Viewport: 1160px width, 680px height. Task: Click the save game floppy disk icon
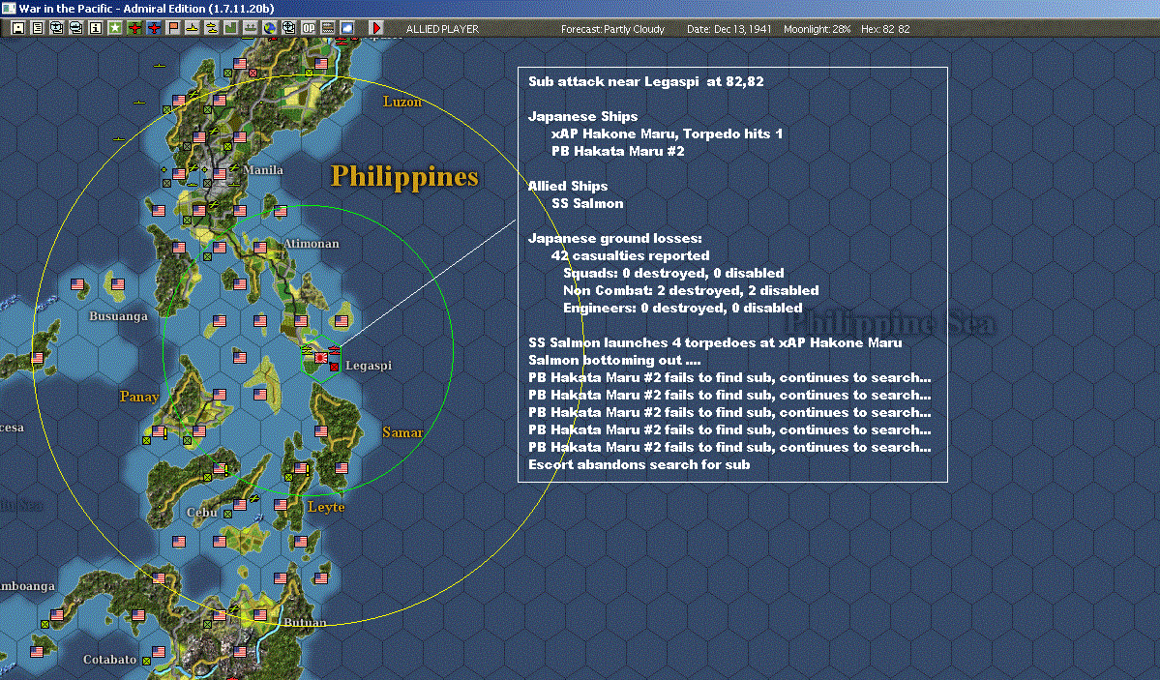pyautogui.click(x=18, y=28)
